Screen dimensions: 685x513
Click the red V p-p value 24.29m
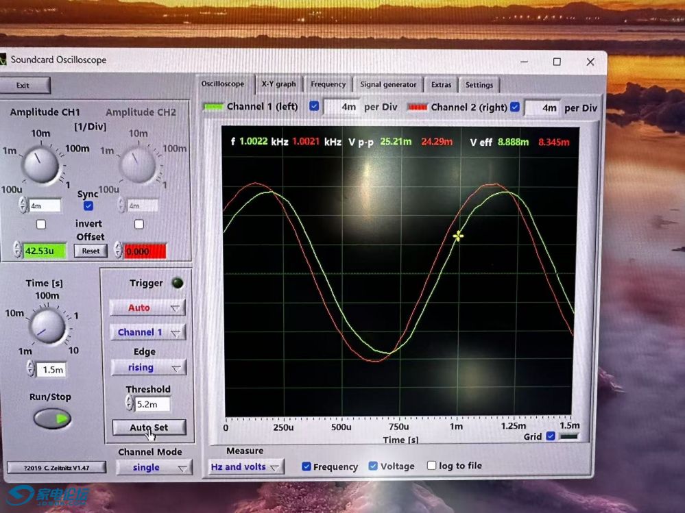(x=437, y=142)
